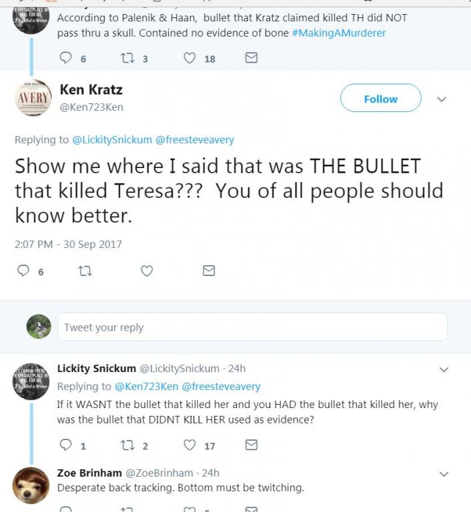Retweet Ken Kratz's tweet
This screenshot has height=512, width=471.
[x=85, y=271]
